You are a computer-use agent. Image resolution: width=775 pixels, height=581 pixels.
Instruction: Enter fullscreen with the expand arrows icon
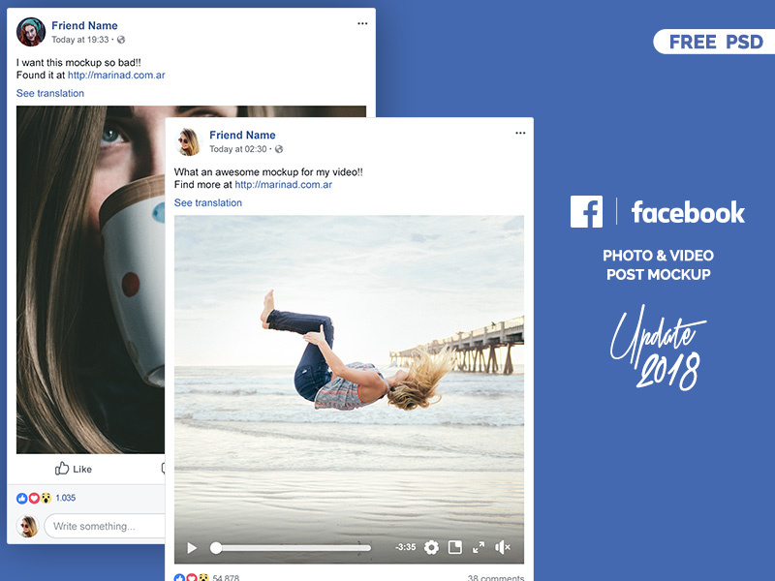pos(479,547)
